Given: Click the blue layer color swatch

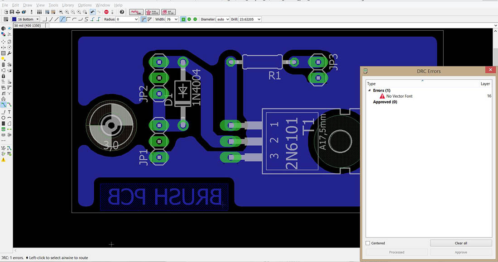Looking at the screenshot, I should (x=14, y=19).
